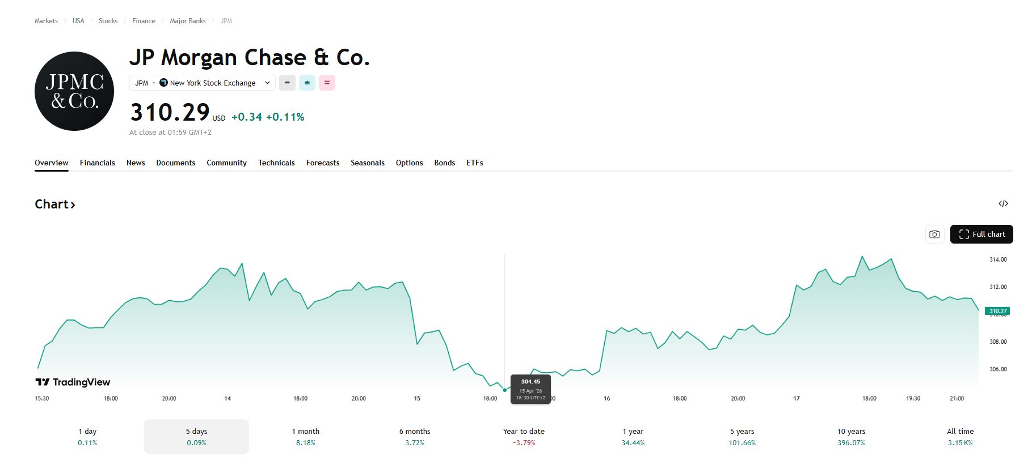The image size is (1028, 473).
Task: Open the JPM New York Stock Exchange dropdown
Action: pos(203,83)
